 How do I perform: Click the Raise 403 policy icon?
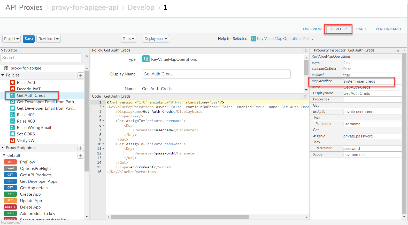pyautogui.click(x=13, y=121)
